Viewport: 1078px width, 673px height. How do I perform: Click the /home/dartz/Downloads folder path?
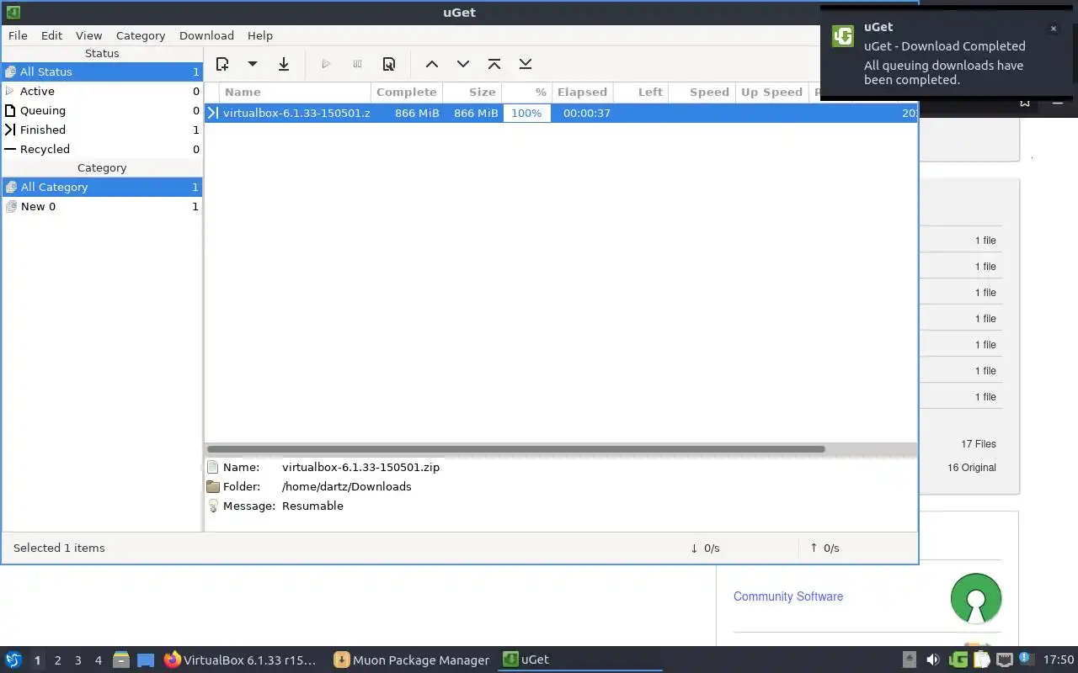coord(346,486)
